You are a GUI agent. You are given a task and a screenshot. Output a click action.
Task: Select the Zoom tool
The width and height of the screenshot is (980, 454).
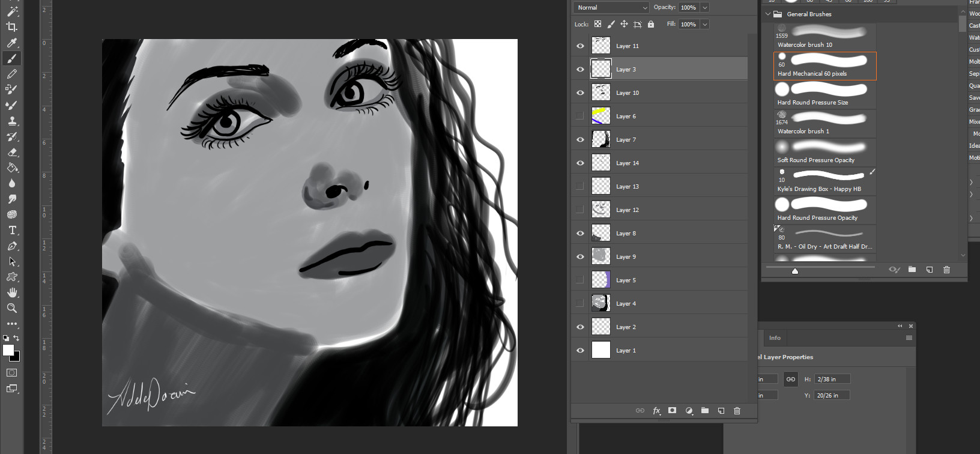(x=11, y=308)
